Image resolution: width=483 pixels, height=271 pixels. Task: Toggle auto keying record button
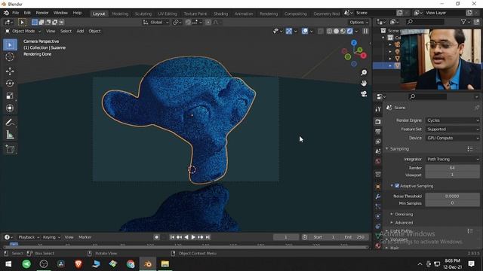point(156,237)
